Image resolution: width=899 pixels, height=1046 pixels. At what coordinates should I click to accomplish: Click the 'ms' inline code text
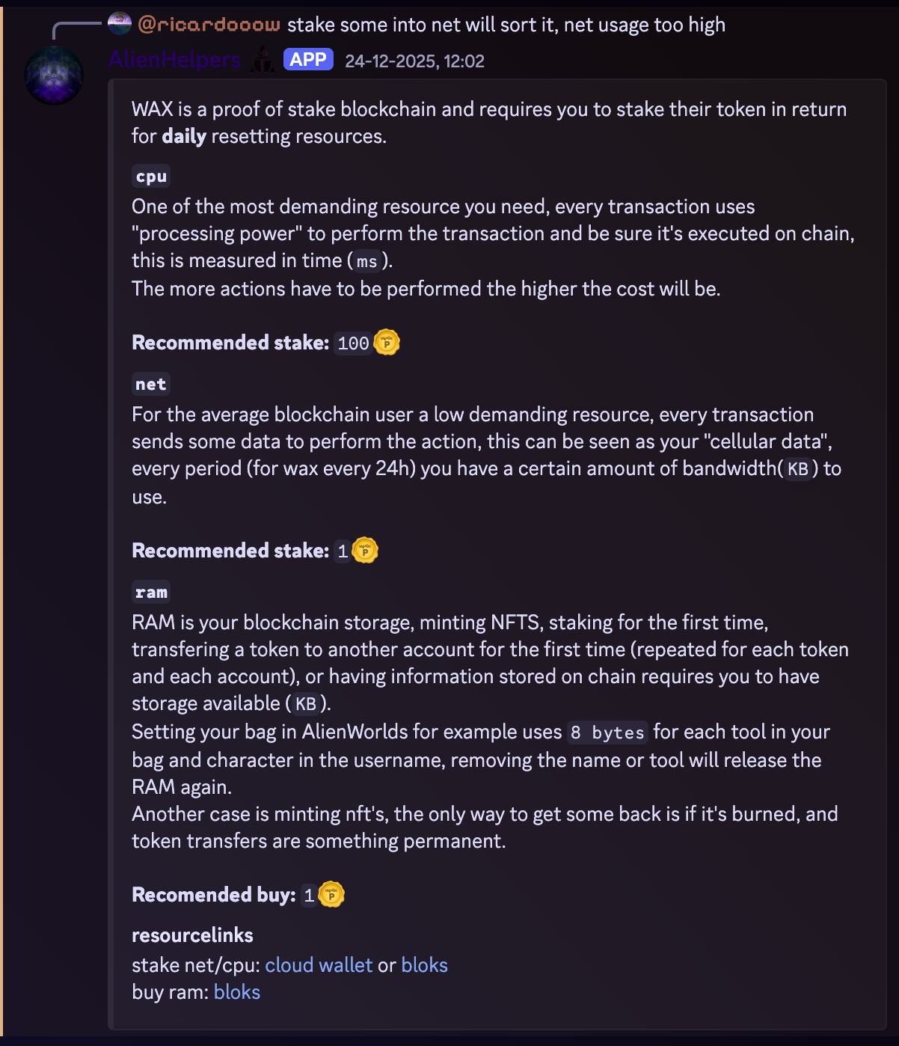(367, 261)
